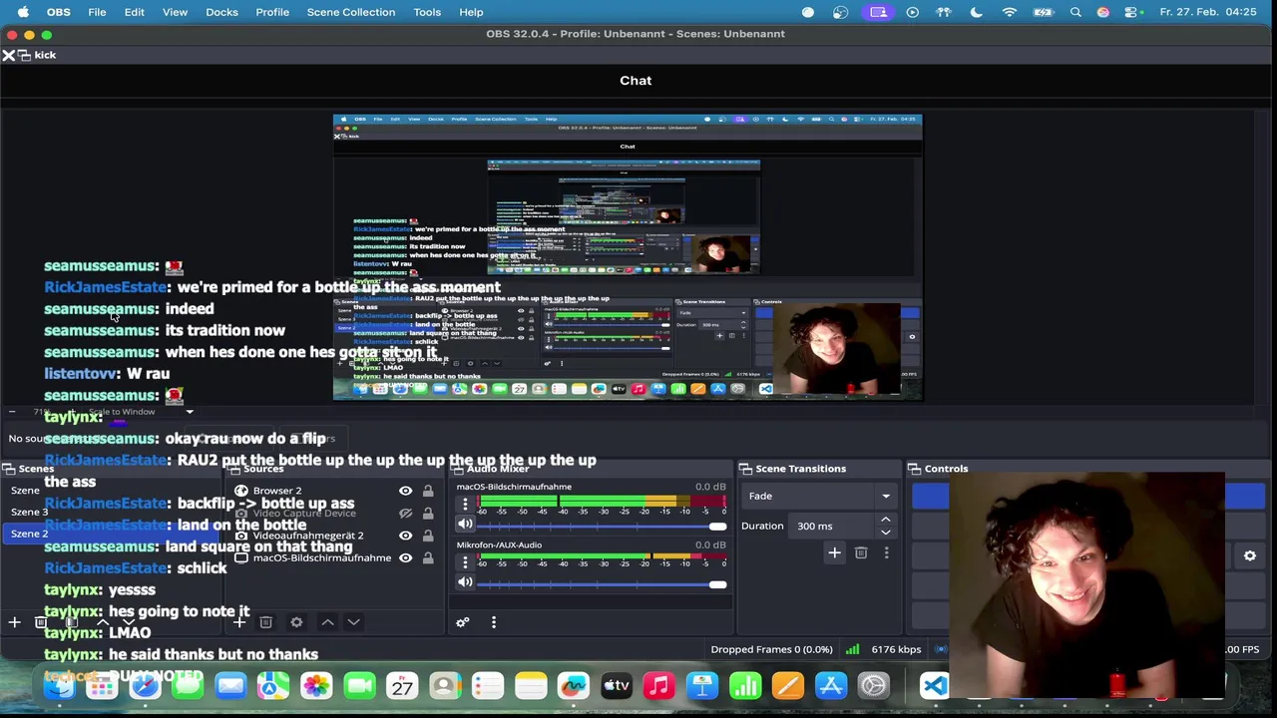Remove scene transition with trash icon
This screenshot has height=718, width=1277.
coord(861,552)
